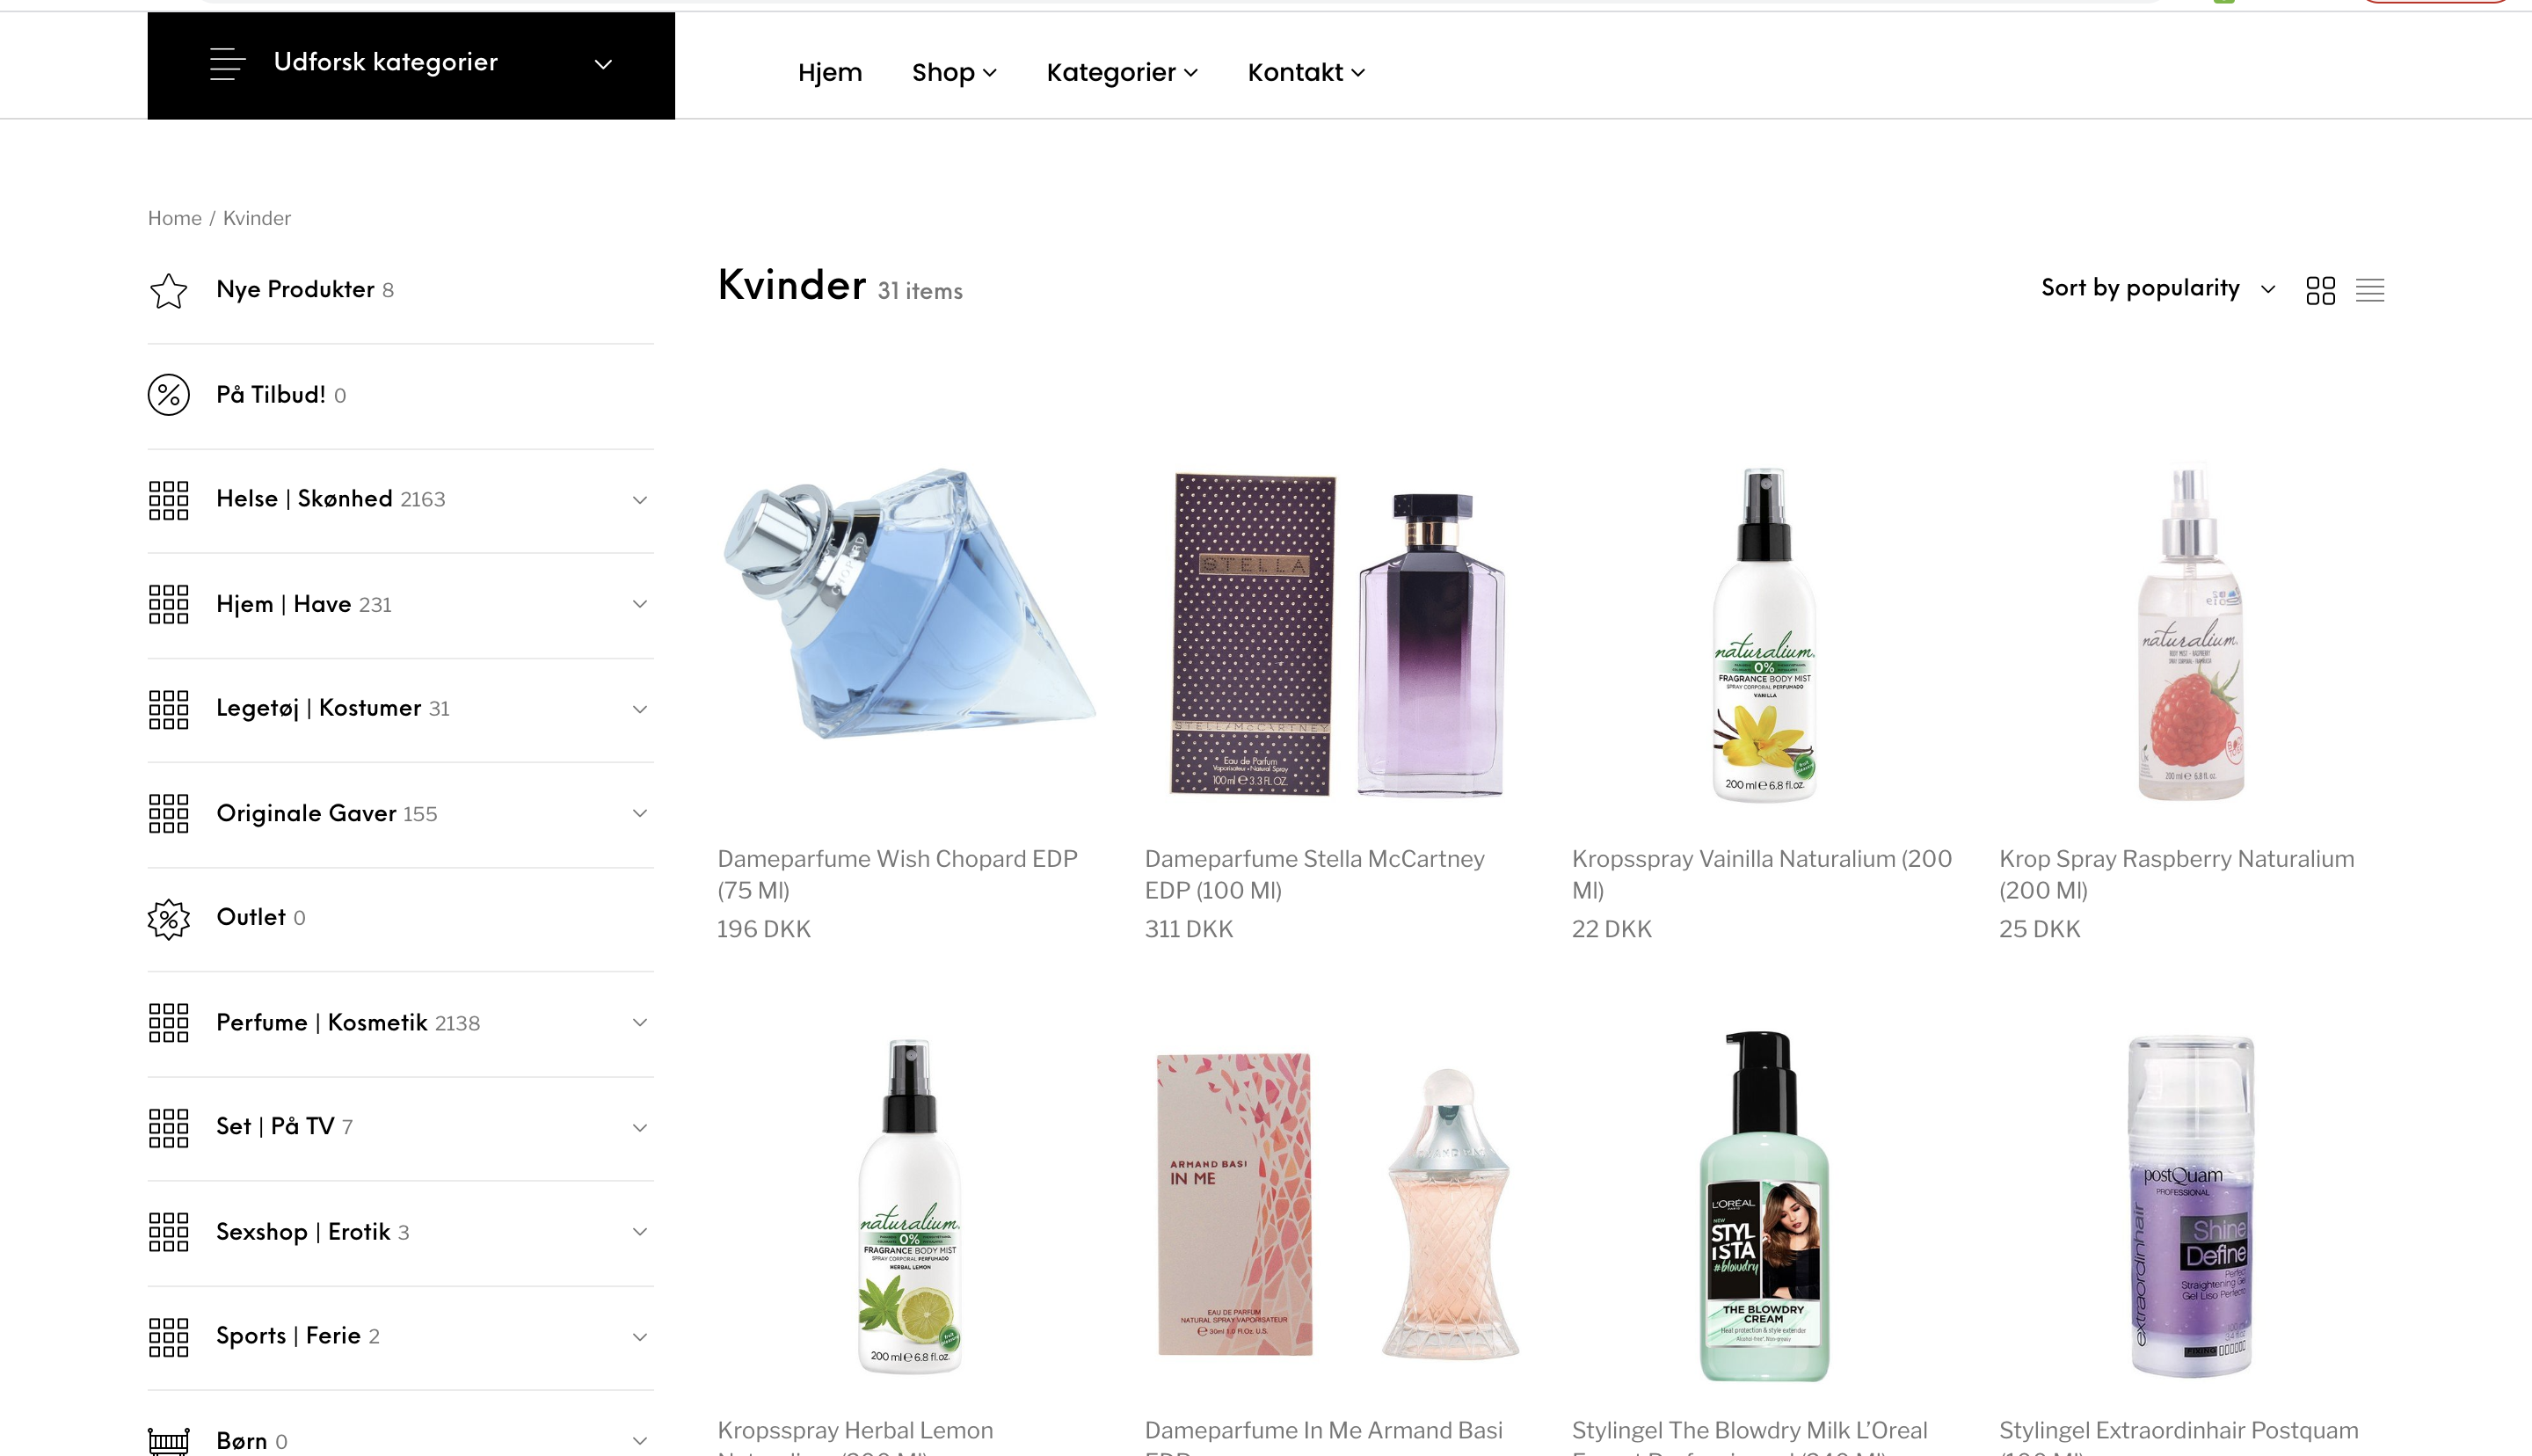Click the star icon beside Nye Produkter
Image resolution: width=2532 pixels, height=1456 pixels.
click(168, 290)
